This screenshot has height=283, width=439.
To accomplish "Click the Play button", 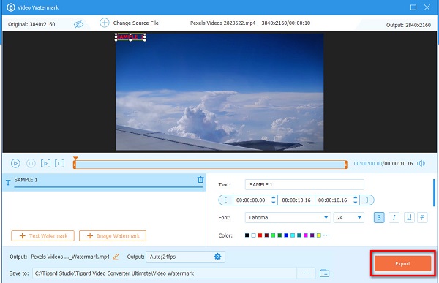I will tap(15, 163).
